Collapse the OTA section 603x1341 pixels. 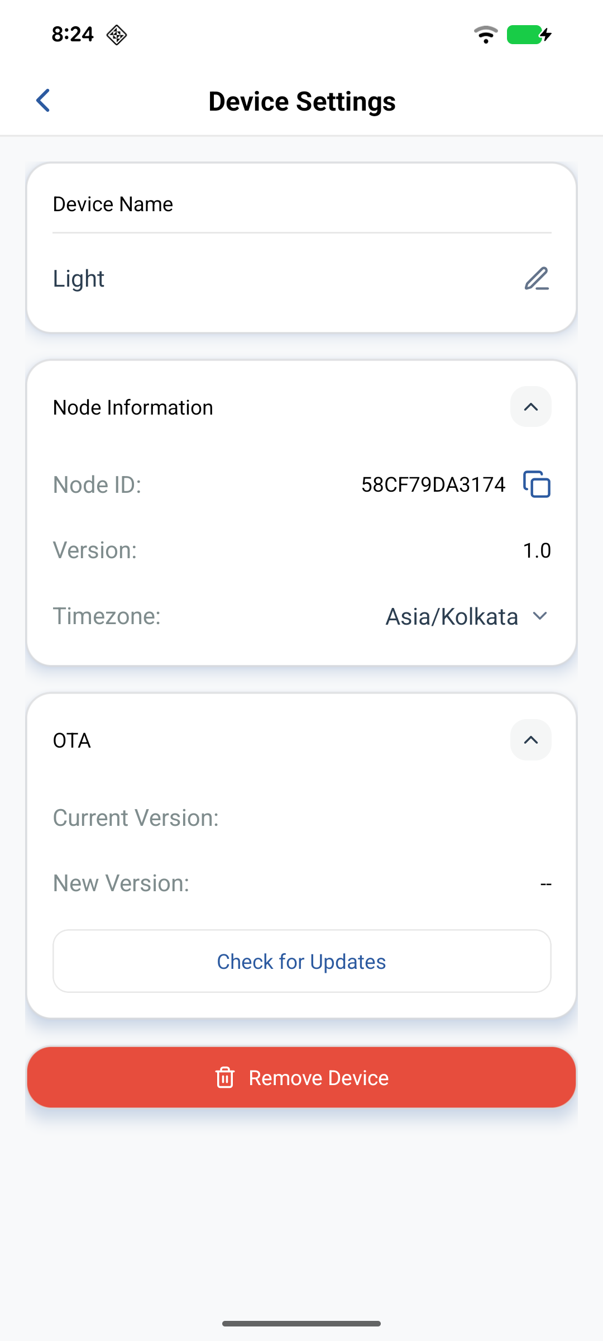point(530,740)
